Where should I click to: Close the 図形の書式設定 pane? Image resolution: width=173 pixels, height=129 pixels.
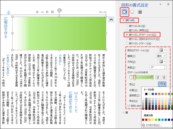coord(168,4)
